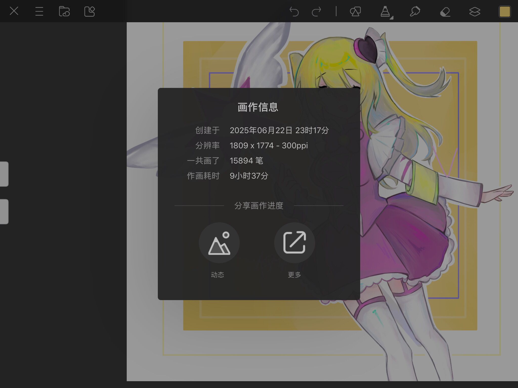Click the brush tool's small corner triangle
Image resolution: width=518 pixels, height=388 pixels.
(x=392, y=18)
